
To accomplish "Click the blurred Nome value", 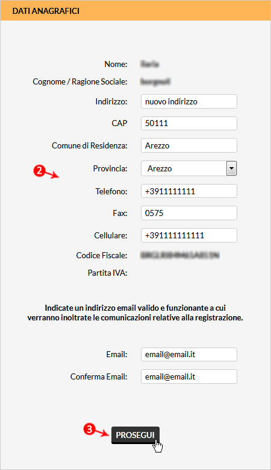I will coord(149,64).
